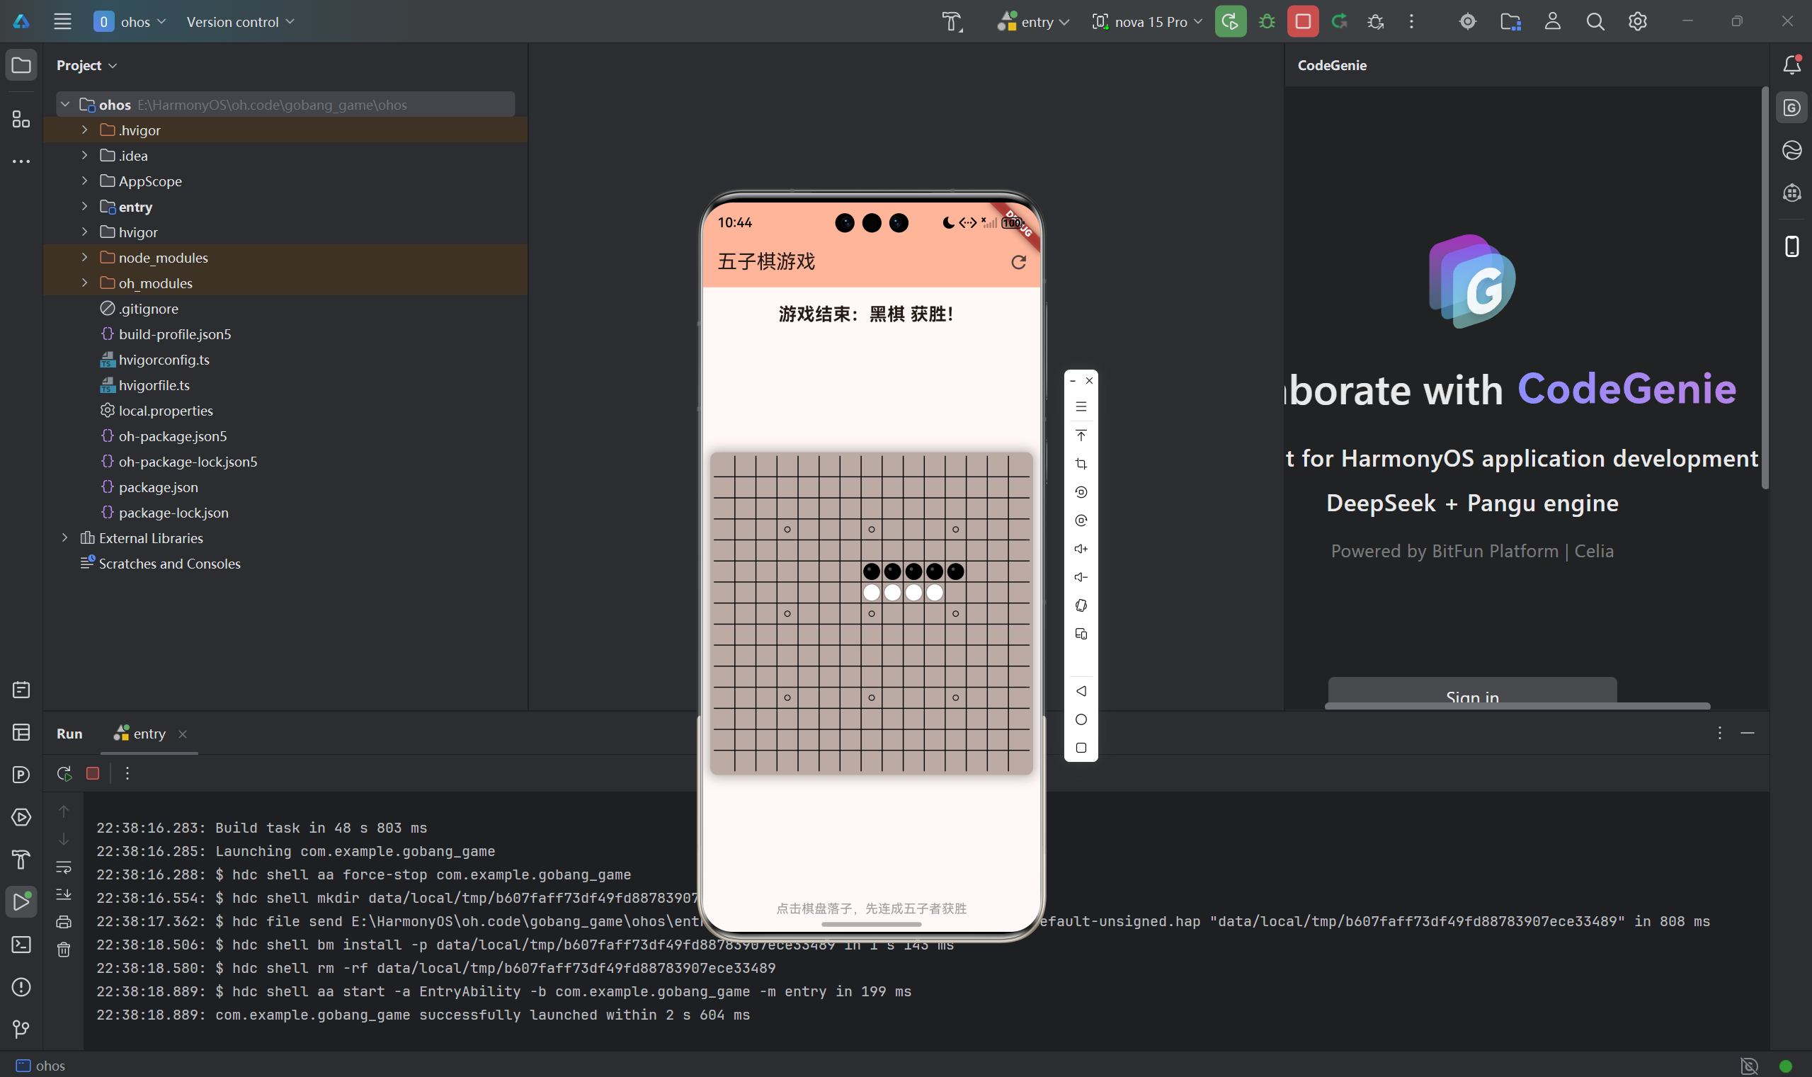Toggle scroll to end in console
Screen dimensions: 1812x1077
[x=64, y=894]
